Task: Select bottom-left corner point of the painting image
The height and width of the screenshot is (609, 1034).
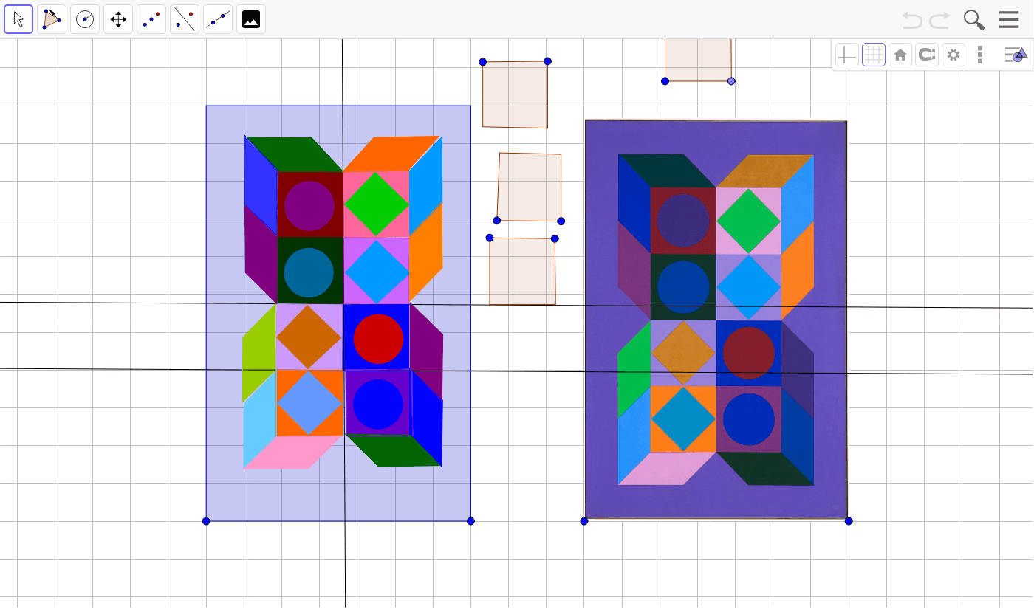Action: tap(584, 521)
